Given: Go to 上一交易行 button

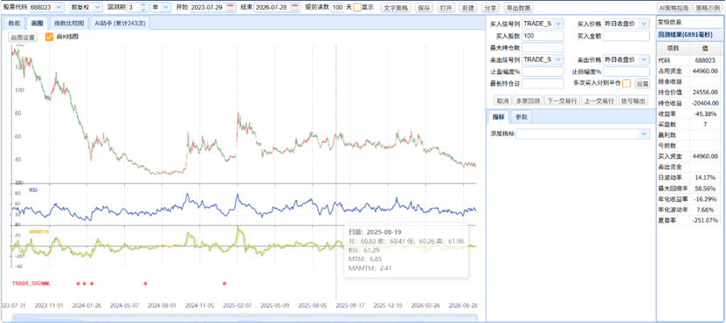Looking at the screenshot, I should click(x=598, y=100).
